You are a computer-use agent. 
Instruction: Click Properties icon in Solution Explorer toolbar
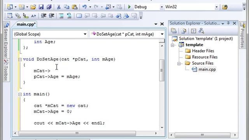pyautogui.click(x=174, y=31)
